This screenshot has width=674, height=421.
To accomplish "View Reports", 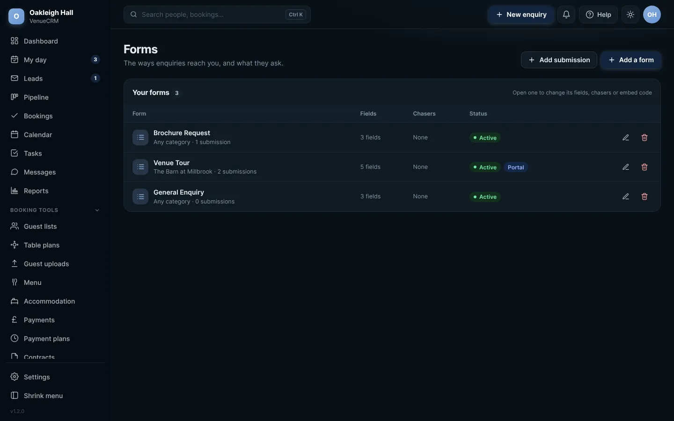I will coord(55,191).
